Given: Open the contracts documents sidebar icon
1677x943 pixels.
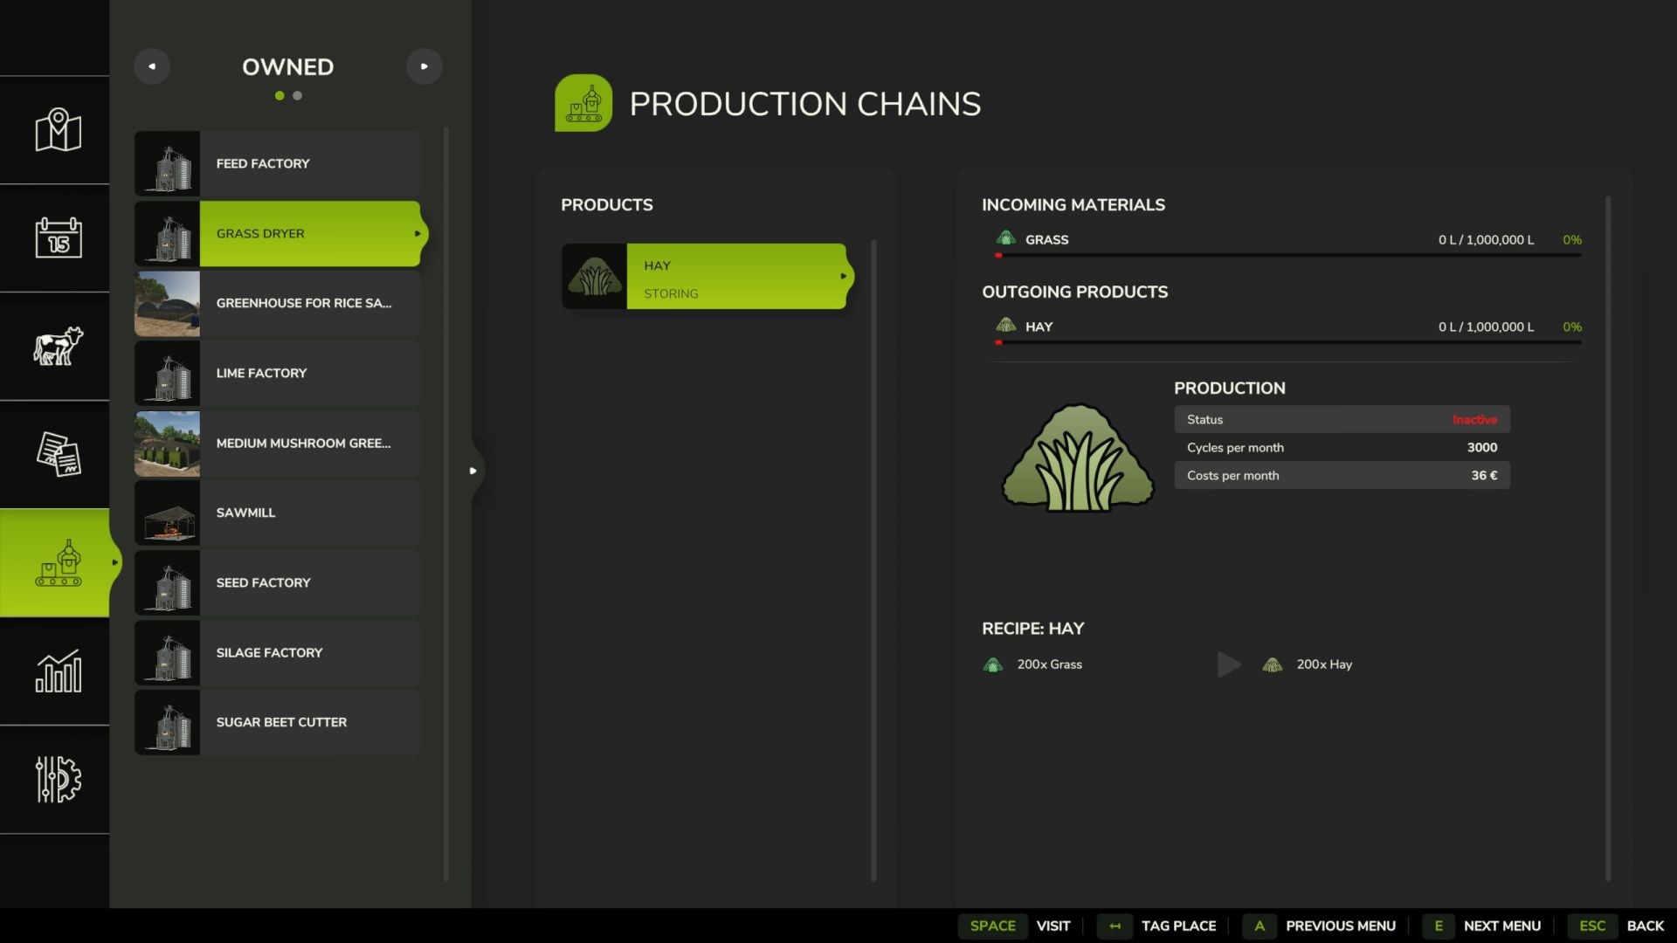Looking at the screenshot, I should tap(58, 454).
